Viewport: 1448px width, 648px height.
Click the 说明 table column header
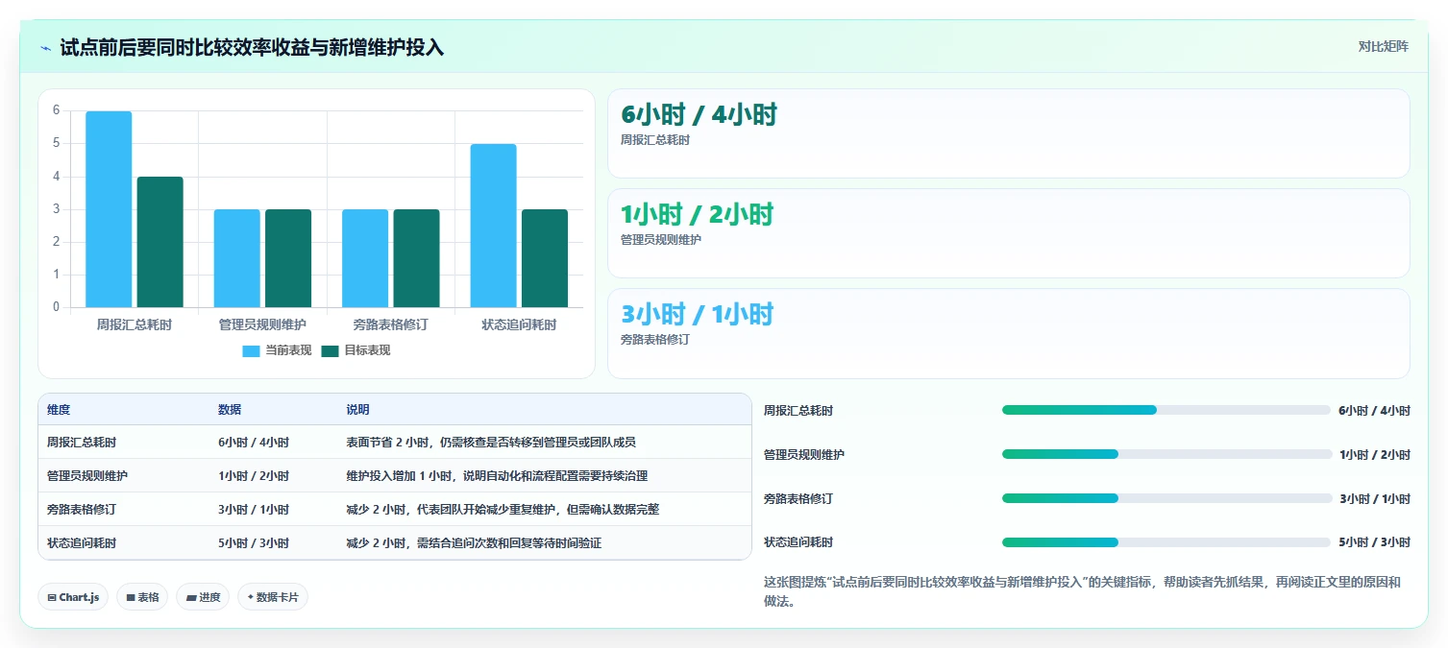[357, 410]
